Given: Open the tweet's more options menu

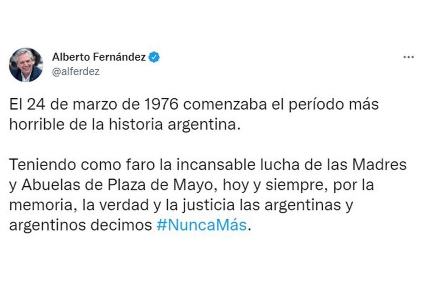Looking at the screenshot, I should click(x=408, y=57).
